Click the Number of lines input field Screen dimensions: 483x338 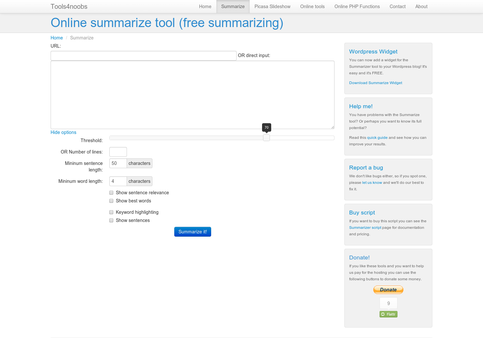[118, 152]
